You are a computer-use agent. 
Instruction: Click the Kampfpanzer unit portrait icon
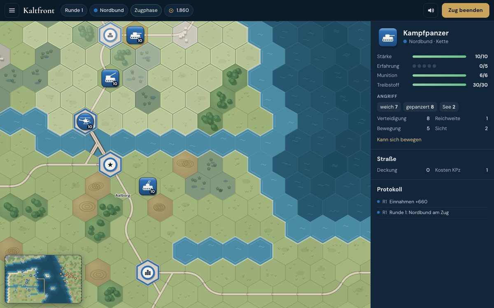click(388, 37)
